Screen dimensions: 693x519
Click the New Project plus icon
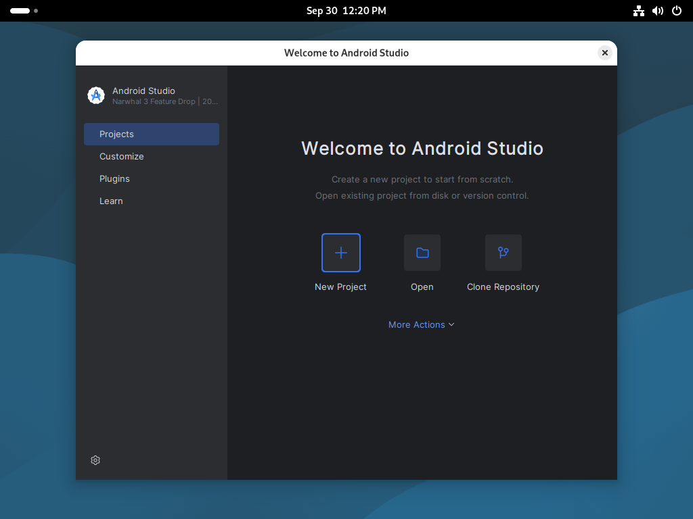[x=341, y=253]
